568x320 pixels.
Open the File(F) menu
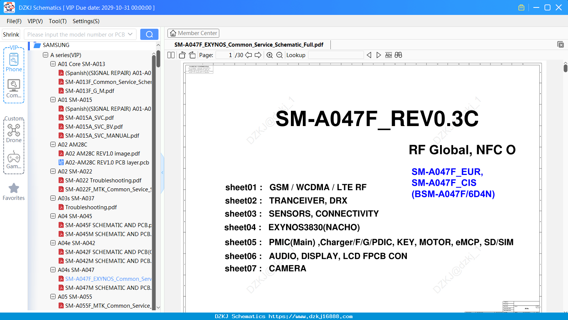click(x=14, y=21)
